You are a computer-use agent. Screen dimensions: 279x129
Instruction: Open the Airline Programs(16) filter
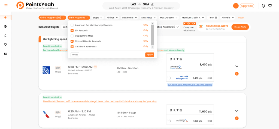click(52, 18)
